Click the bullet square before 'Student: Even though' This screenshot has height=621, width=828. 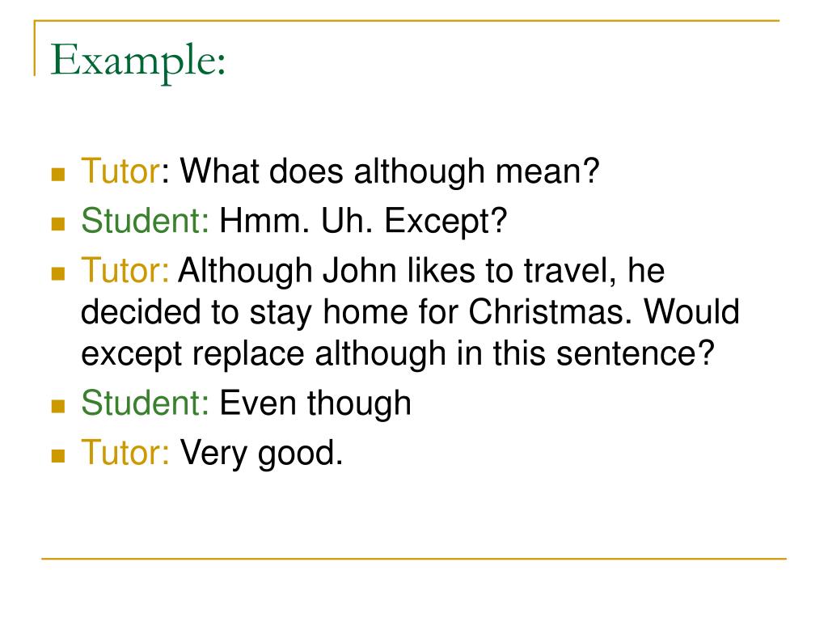58,406
